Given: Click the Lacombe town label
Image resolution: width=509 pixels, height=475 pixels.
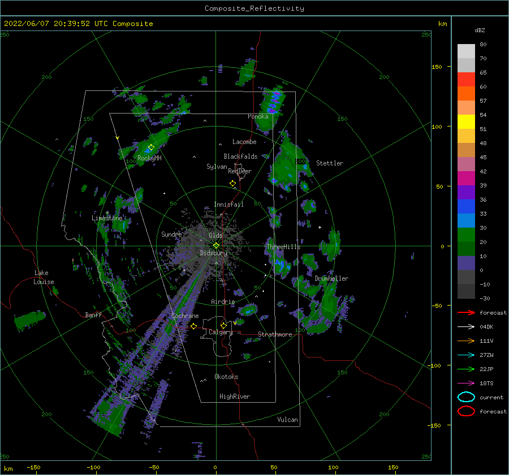Looking at the screenshot, I should click(x=244, y=142).
